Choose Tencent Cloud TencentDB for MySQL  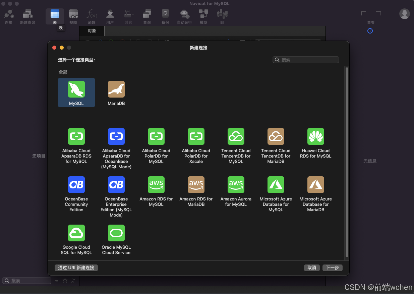(x=236, y=146)
